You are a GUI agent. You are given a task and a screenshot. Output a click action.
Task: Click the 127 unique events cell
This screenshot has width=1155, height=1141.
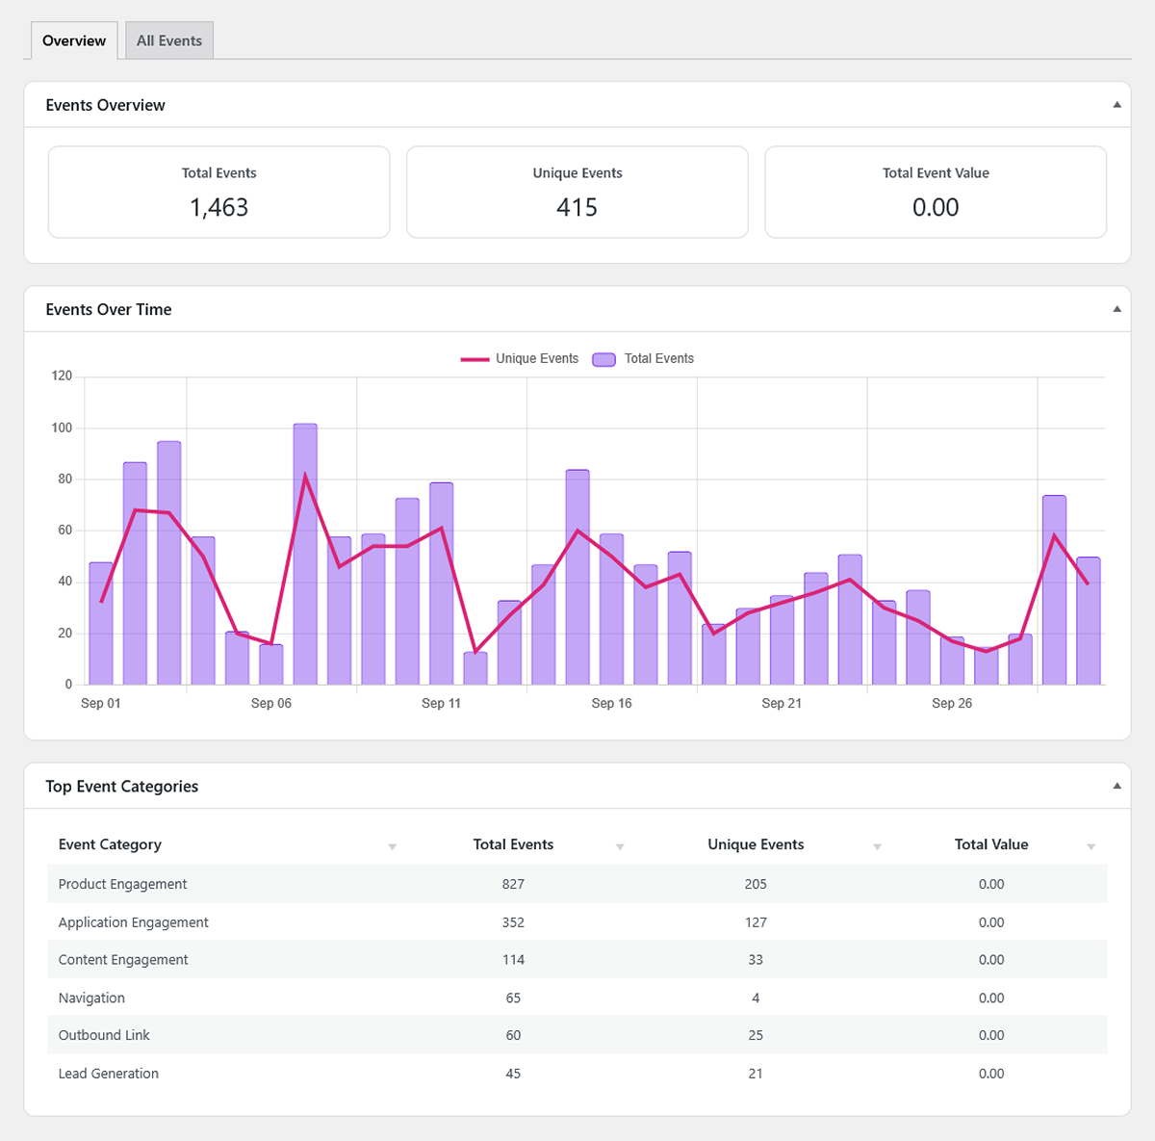pos(756,922)
